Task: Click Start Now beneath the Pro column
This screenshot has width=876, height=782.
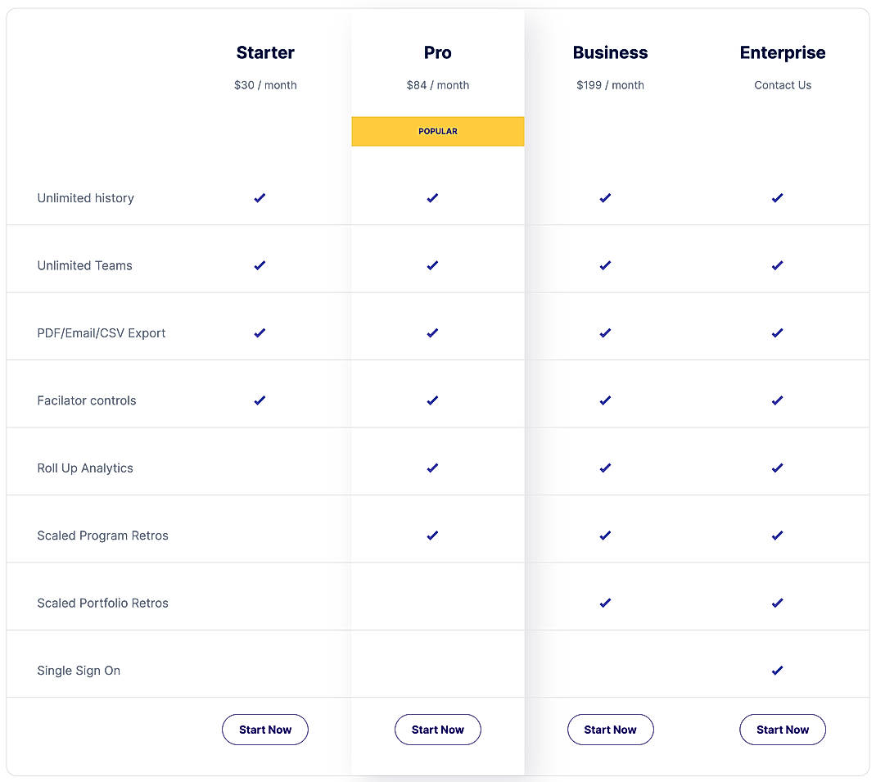Action: pos(438,729)
